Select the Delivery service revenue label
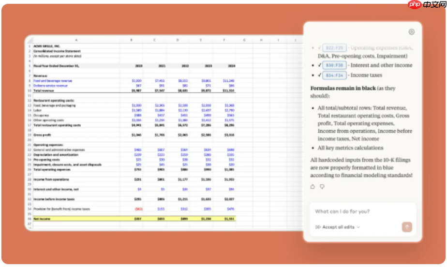The height and width of the screenshot is (267, 447). point(50,86)
